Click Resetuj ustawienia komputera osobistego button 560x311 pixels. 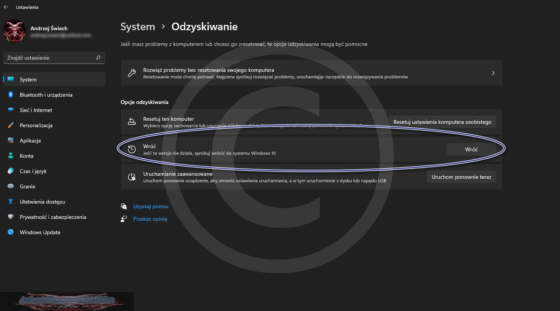(442, 122)
